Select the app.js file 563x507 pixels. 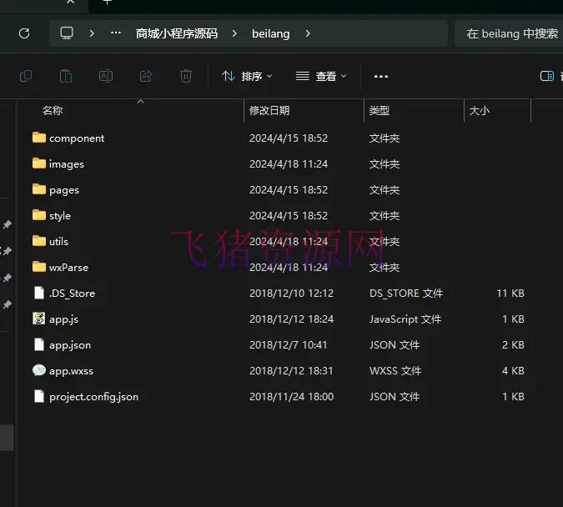tap(63, 319)
